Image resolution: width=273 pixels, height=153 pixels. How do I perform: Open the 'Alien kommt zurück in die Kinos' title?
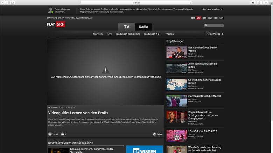pyautogui.click(x=203, y=65)
